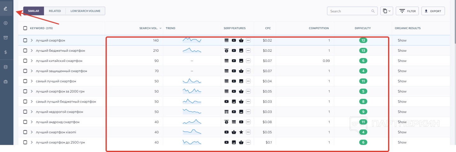Open the Low Search Volume tab
The width and height of the screenshot is (456, 152).
tap(85, 11)
